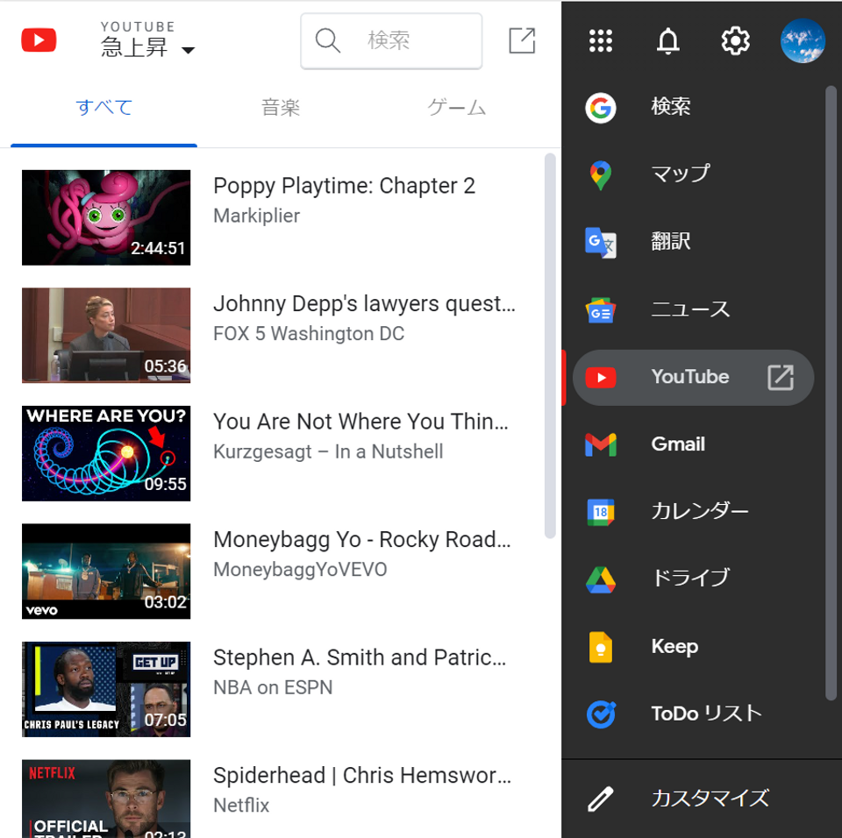The height and width of the screenshot is (838, 842).
Task: Select Gmail in the sidebar
Action: point(678,444)
